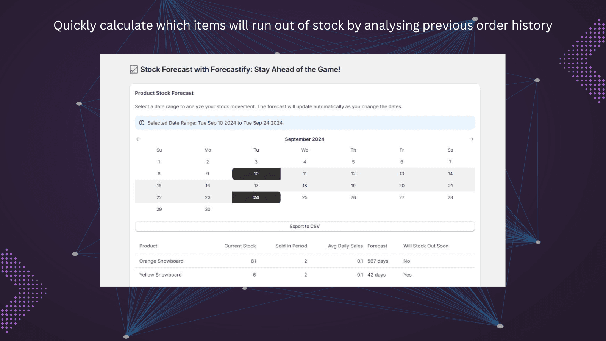
Task: Click the Tu weekday header
Action: 256,150
